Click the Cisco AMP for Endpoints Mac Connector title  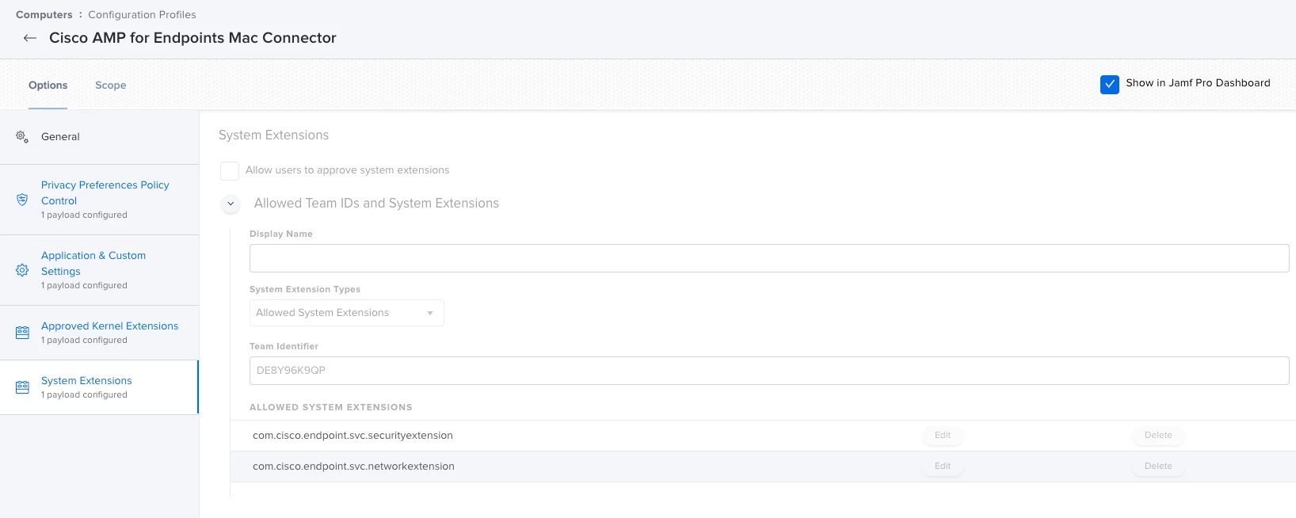tap(192, 38)
